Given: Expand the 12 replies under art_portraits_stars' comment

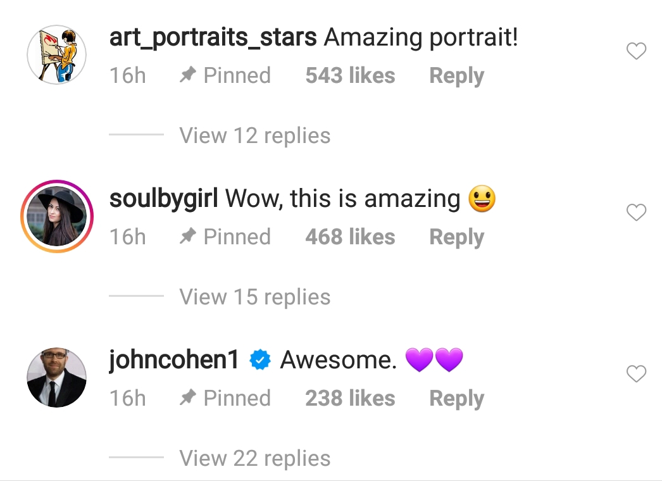Looking at the screenshot, I should pyautogui.click(x=254, y=135).
